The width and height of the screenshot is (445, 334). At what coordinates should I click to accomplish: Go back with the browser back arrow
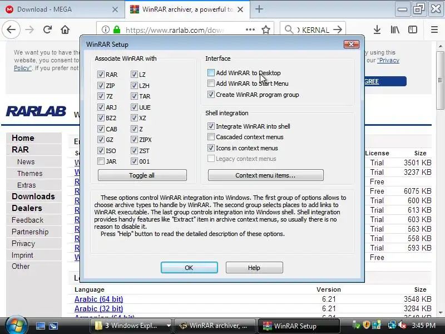coord(11,30)
